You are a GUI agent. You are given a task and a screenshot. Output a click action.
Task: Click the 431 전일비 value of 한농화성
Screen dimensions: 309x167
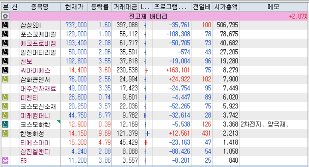point(207,133)
